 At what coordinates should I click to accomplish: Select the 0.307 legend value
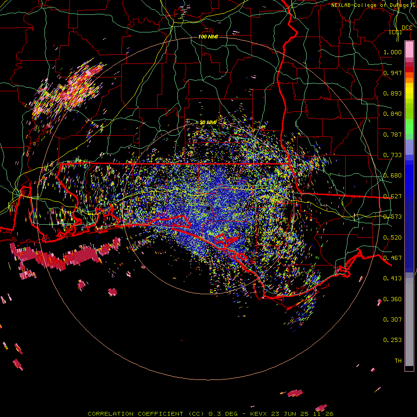point(392,319)
